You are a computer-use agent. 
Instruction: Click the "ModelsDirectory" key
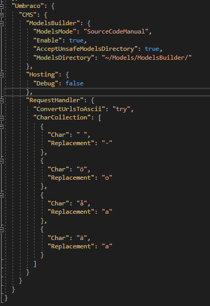pos(64,58)
